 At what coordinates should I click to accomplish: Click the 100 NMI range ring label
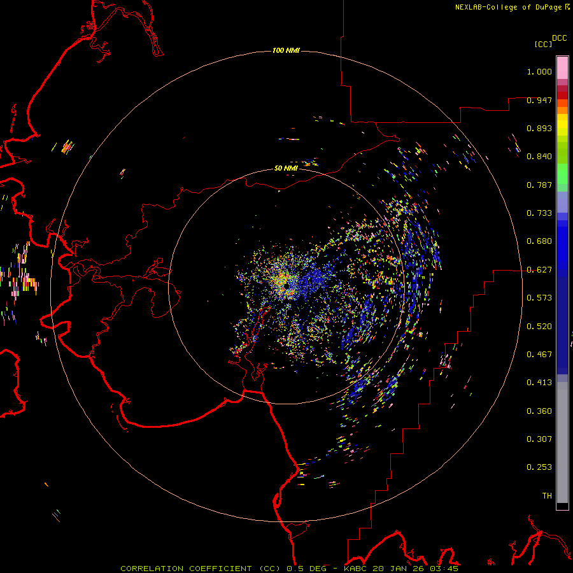click(286, 50)
